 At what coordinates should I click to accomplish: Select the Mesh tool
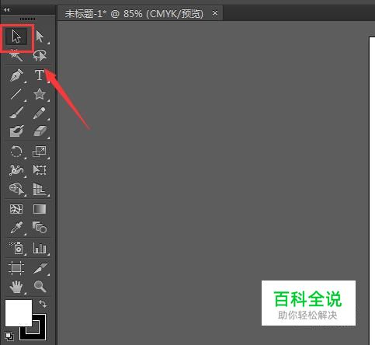[16, 209]
